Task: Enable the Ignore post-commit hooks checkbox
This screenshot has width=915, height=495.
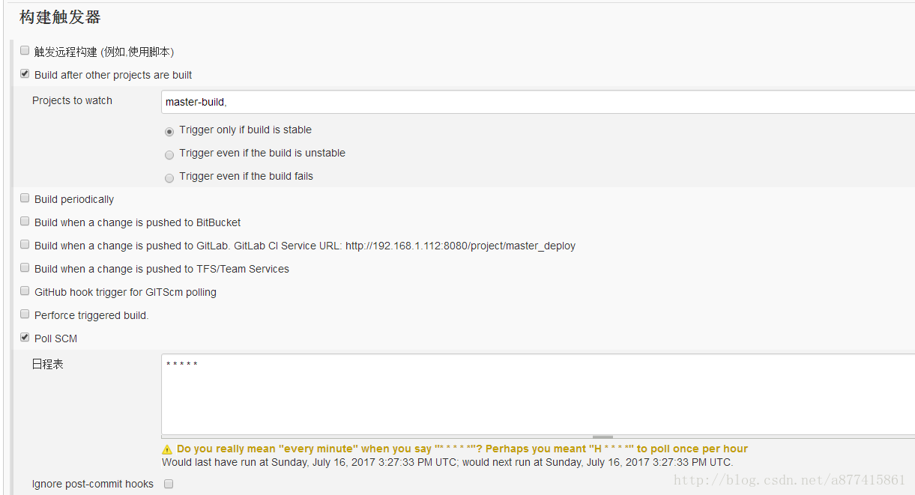Action: click(169, 484)
